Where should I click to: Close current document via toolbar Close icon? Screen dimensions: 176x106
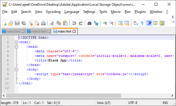(30, 23)
